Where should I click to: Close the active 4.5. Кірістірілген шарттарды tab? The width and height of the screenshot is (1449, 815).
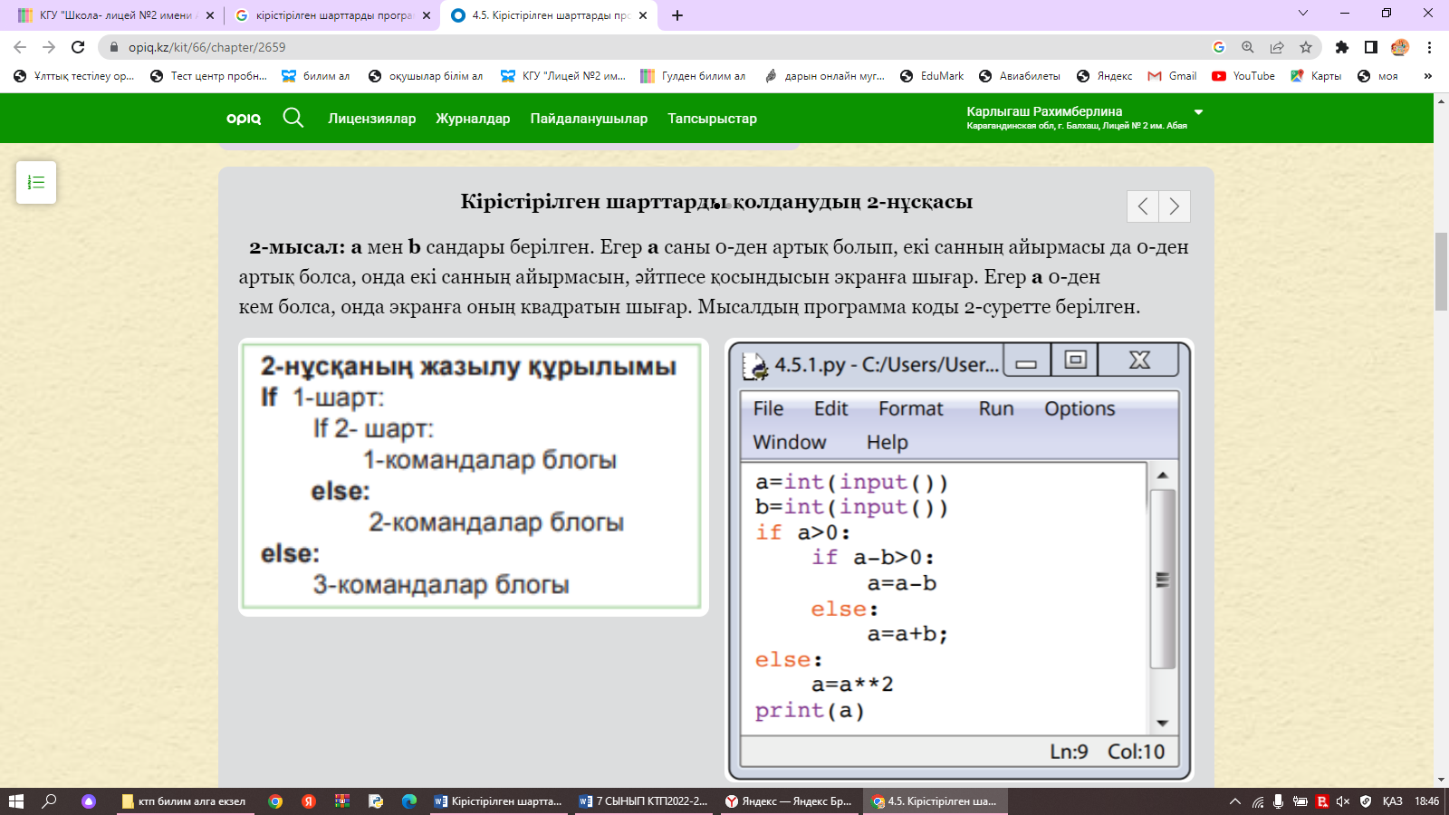[x=643, y=15]
